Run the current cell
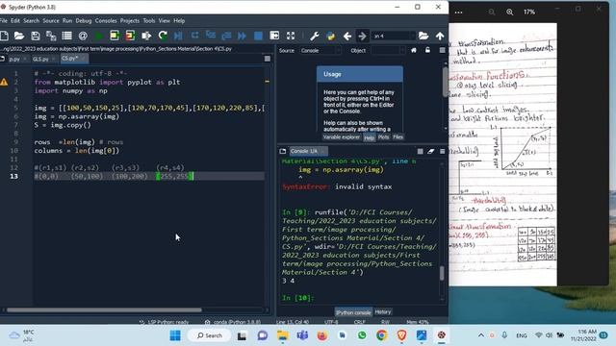 [x=115, y=37]
